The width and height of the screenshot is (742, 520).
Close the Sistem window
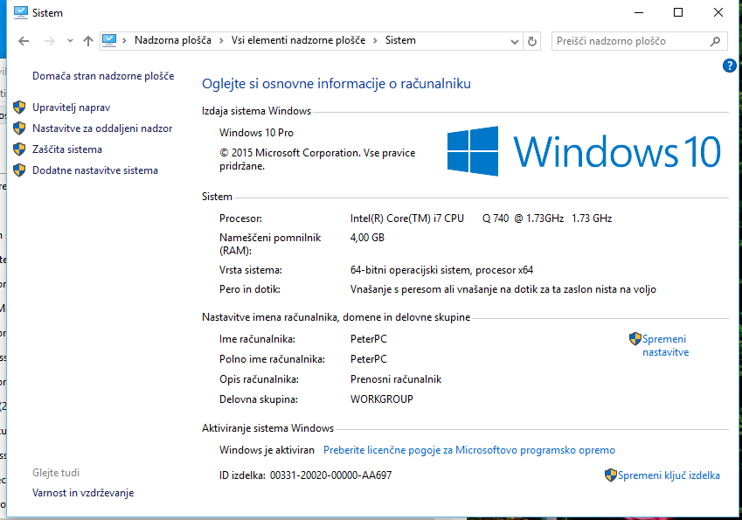coord(718,12)
